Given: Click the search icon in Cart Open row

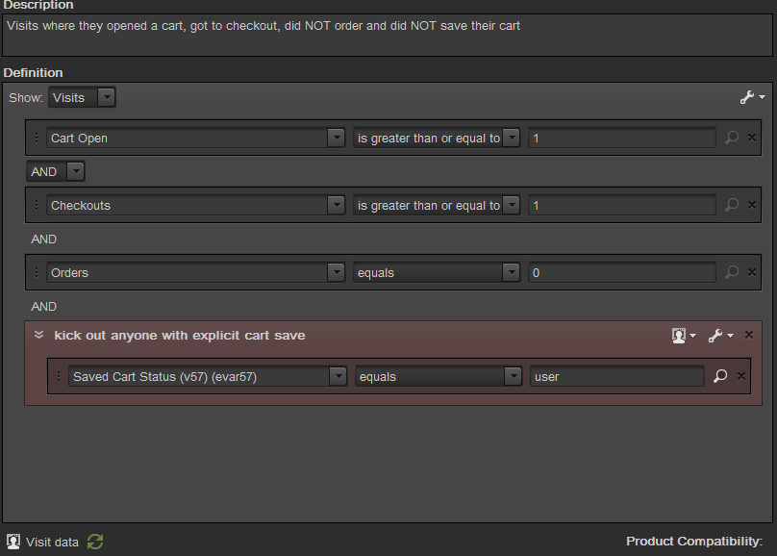Looking at the screenshot, I should coord(732,138).
